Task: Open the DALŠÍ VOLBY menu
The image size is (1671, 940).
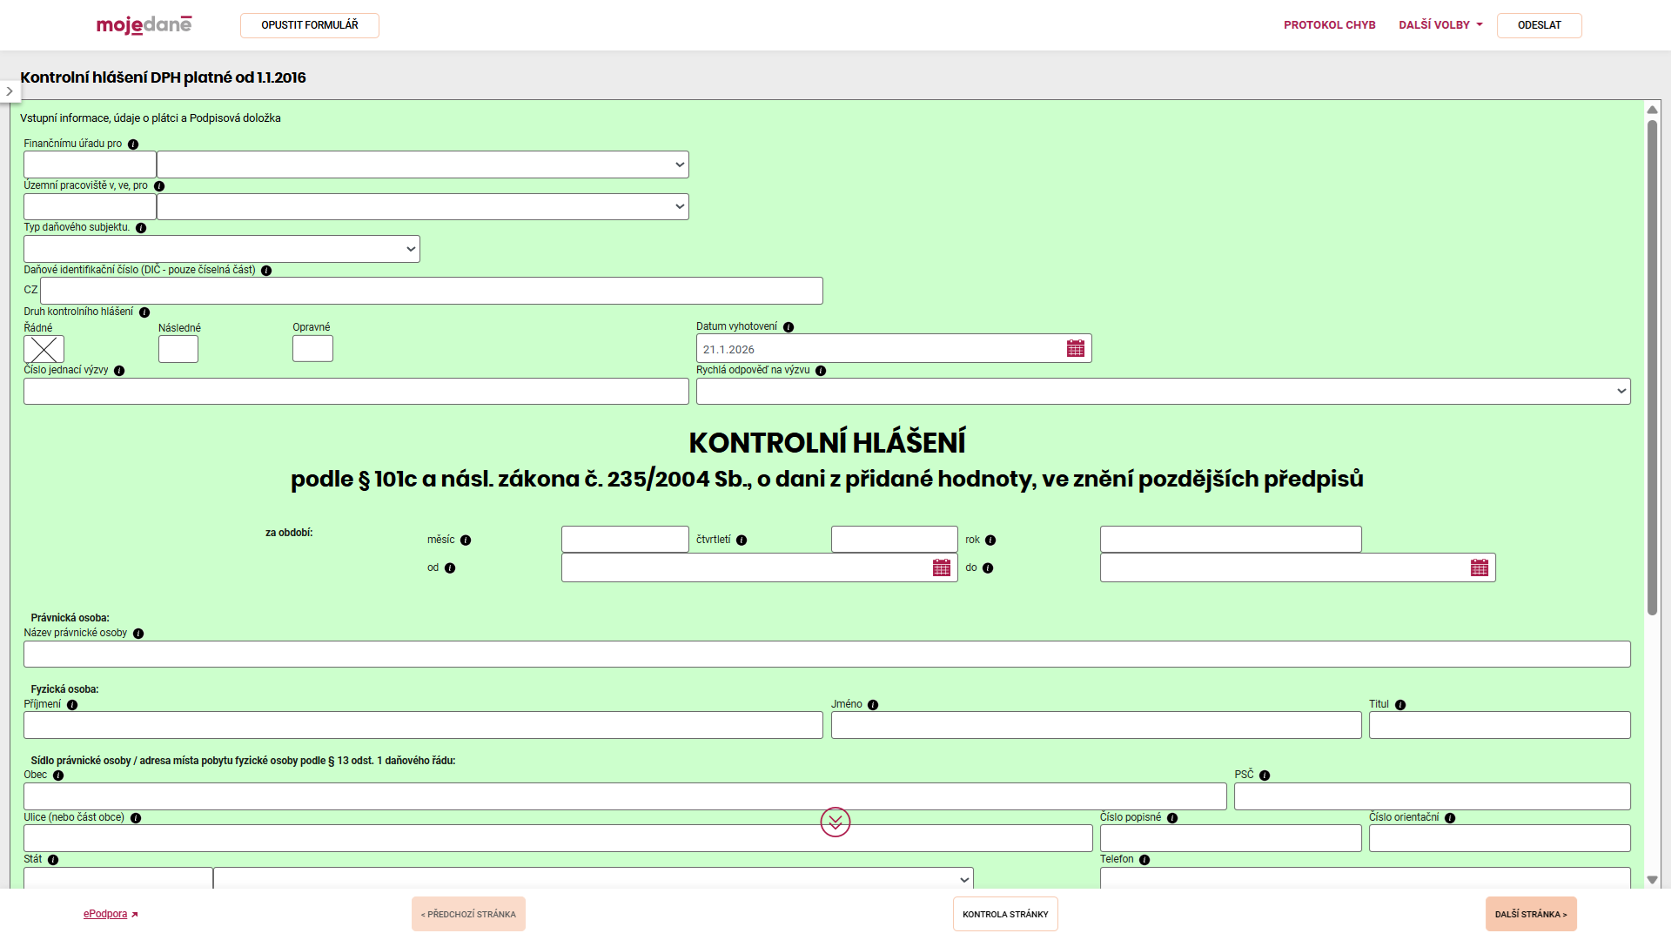Action: click(1440, 25)
